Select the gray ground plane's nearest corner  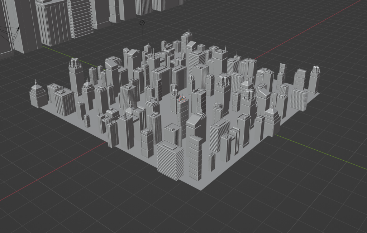[x=202, y=189]
